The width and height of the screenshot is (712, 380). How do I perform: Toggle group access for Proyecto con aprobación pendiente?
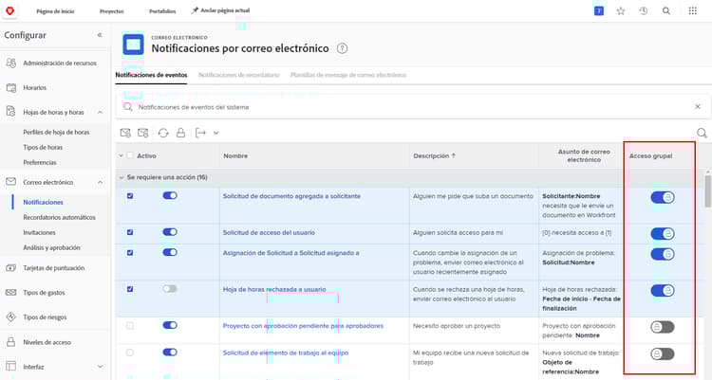[x=663, y=327]
